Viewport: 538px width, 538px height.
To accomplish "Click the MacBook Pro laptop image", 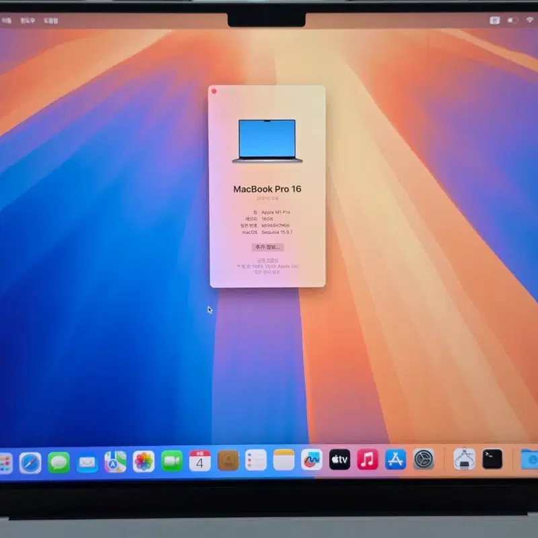I will pyautogui.click(x=267, y=141).
